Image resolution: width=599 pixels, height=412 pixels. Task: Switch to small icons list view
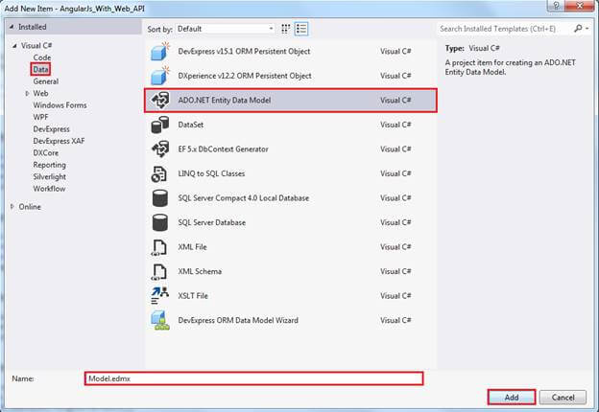[x=301, y=29]
